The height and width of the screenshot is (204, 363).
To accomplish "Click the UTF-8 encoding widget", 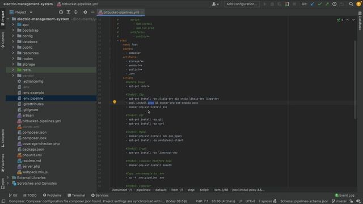I will tap(250, 201).
